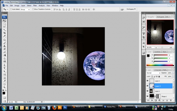Open the Fill slider arrow

pyautogui.click(x=173, y=76)
